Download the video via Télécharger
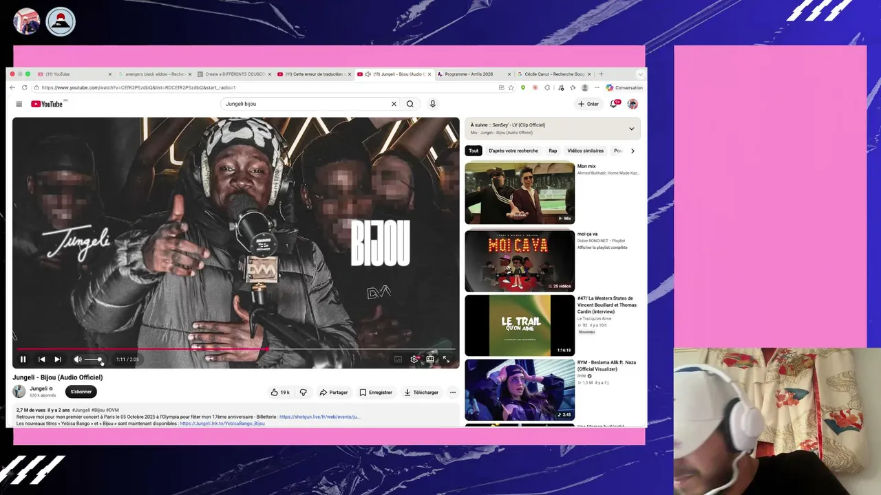The width and height of the screenshot is (881, 495). (x=421, y=393)
